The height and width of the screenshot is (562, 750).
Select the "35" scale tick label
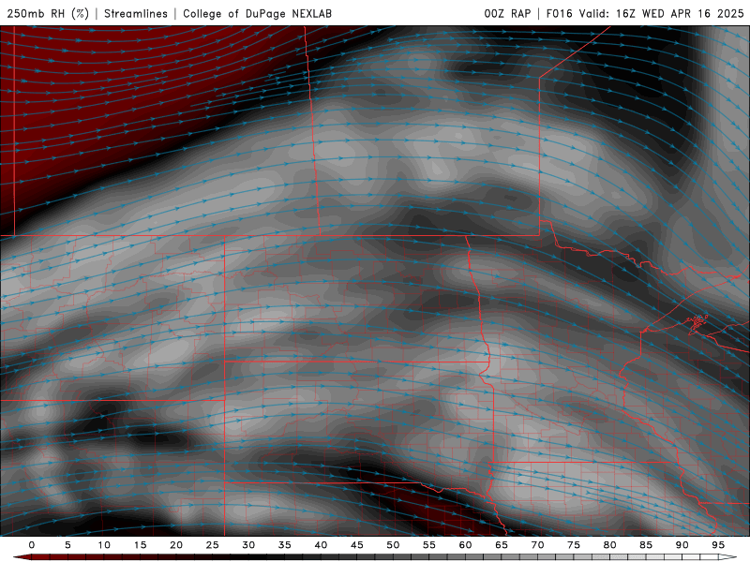pos(285,545)
